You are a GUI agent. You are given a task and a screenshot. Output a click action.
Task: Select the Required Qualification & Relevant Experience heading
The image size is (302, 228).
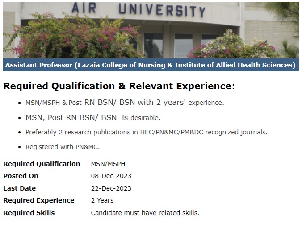click(118, 86)
